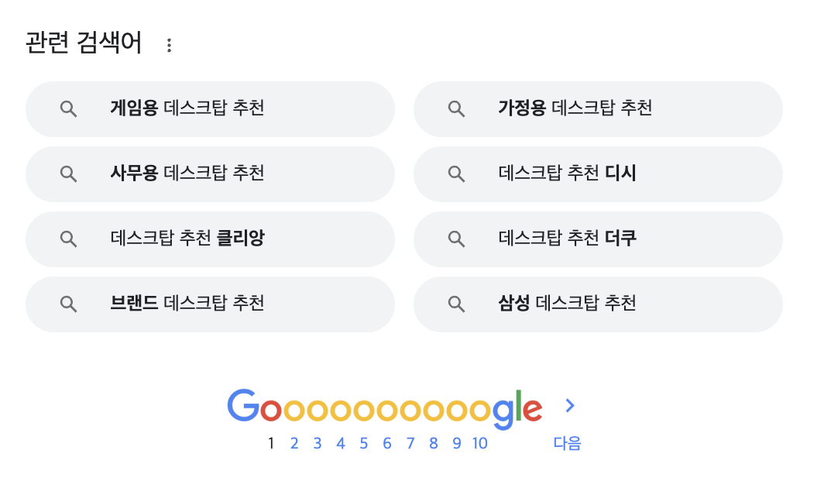Choose the 게임용 데스크탑 추천 related search
This screenshot has height=488, width=824.
point(210,109)
